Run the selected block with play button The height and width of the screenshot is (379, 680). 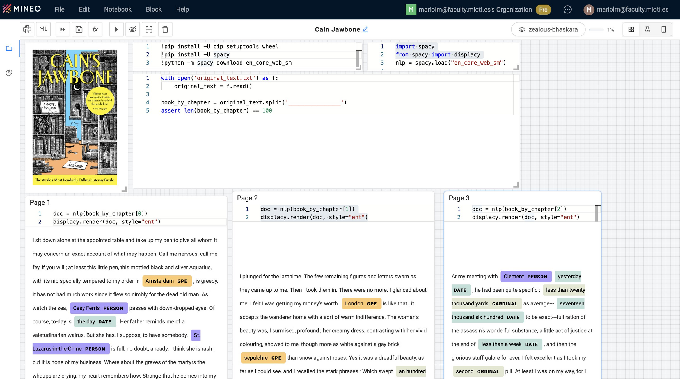[x=116, y=29]
